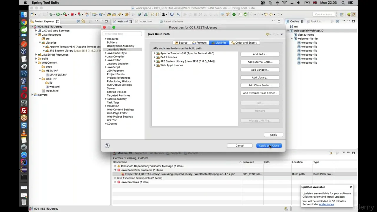
Task: Expand the Java Code Style properties node
Action: coord(105,53)
